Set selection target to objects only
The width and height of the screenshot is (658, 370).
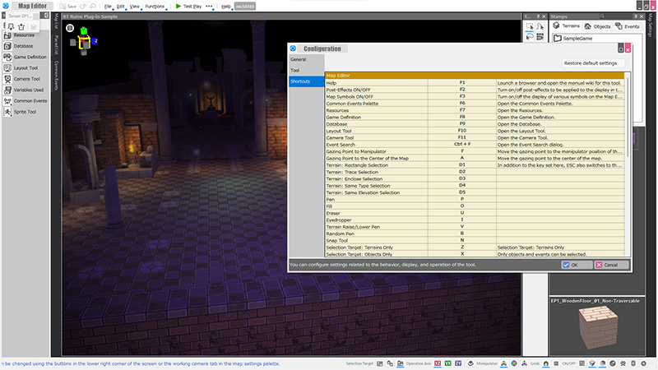click(390, 363)
